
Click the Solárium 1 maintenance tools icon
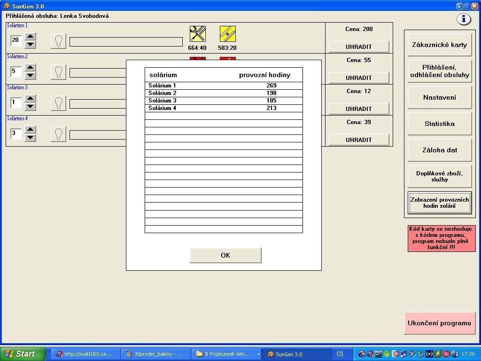(198, 34)
